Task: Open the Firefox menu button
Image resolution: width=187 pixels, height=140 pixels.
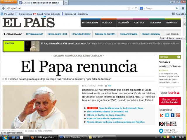Action: click(x=8, y=2)
